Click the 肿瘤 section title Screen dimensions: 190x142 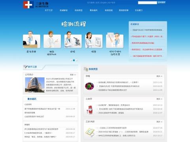pyautogui.click(x=88, y=76)
